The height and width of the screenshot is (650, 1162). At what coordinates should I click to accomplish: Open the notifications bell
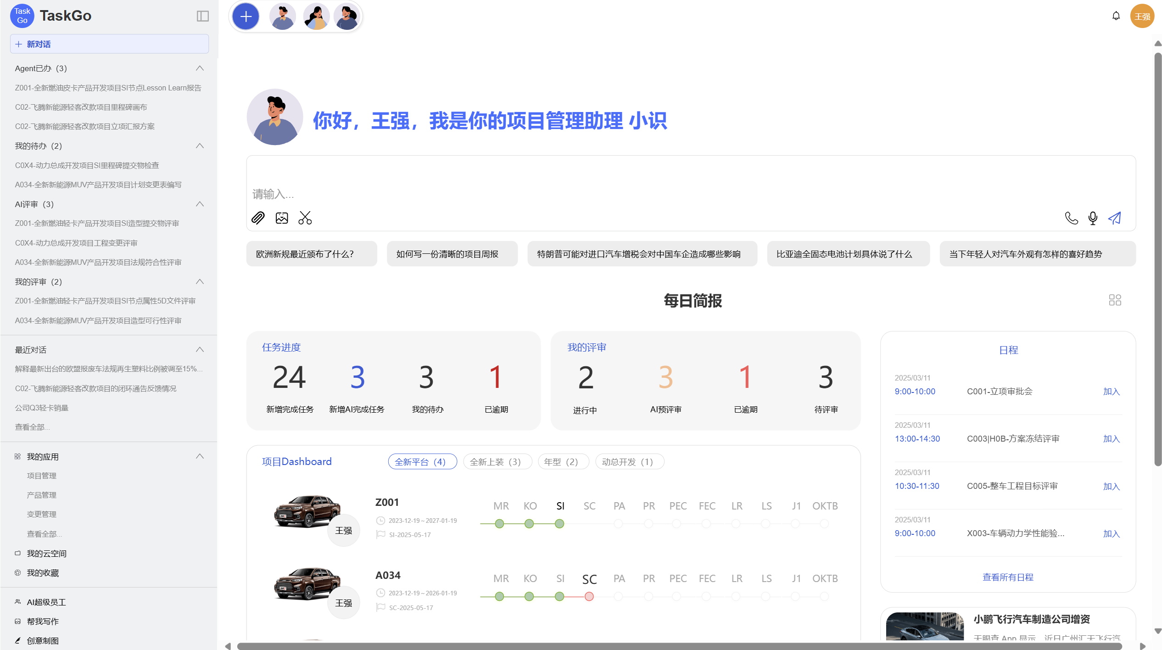(x=1116, y=16)
